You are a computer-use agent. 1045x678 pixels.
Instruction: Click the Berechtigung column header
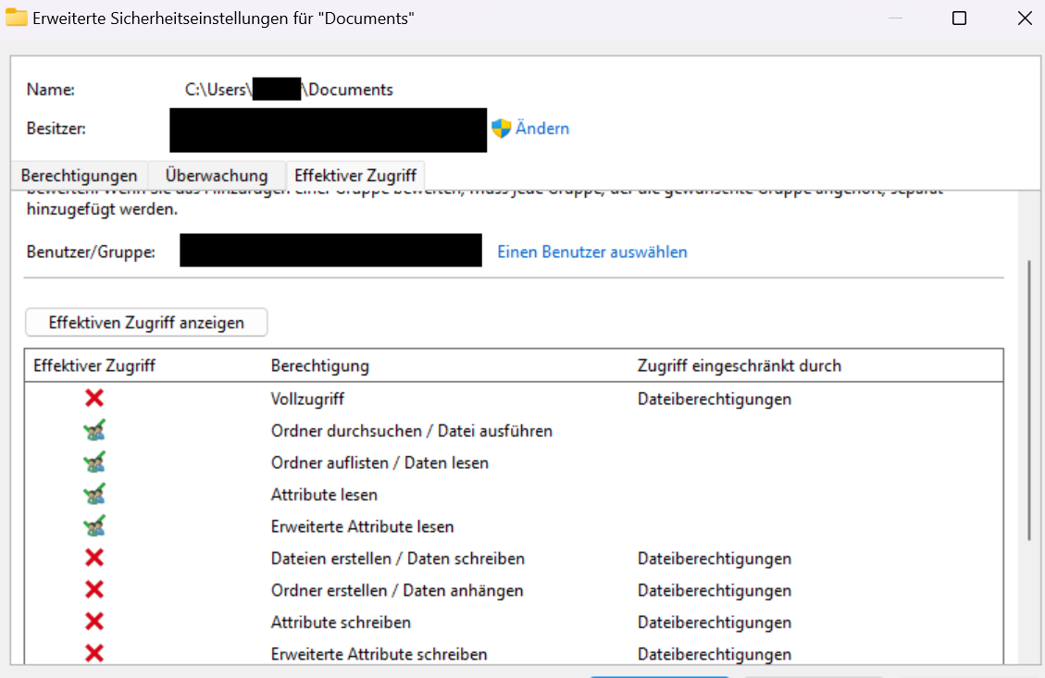pos(320,365)
